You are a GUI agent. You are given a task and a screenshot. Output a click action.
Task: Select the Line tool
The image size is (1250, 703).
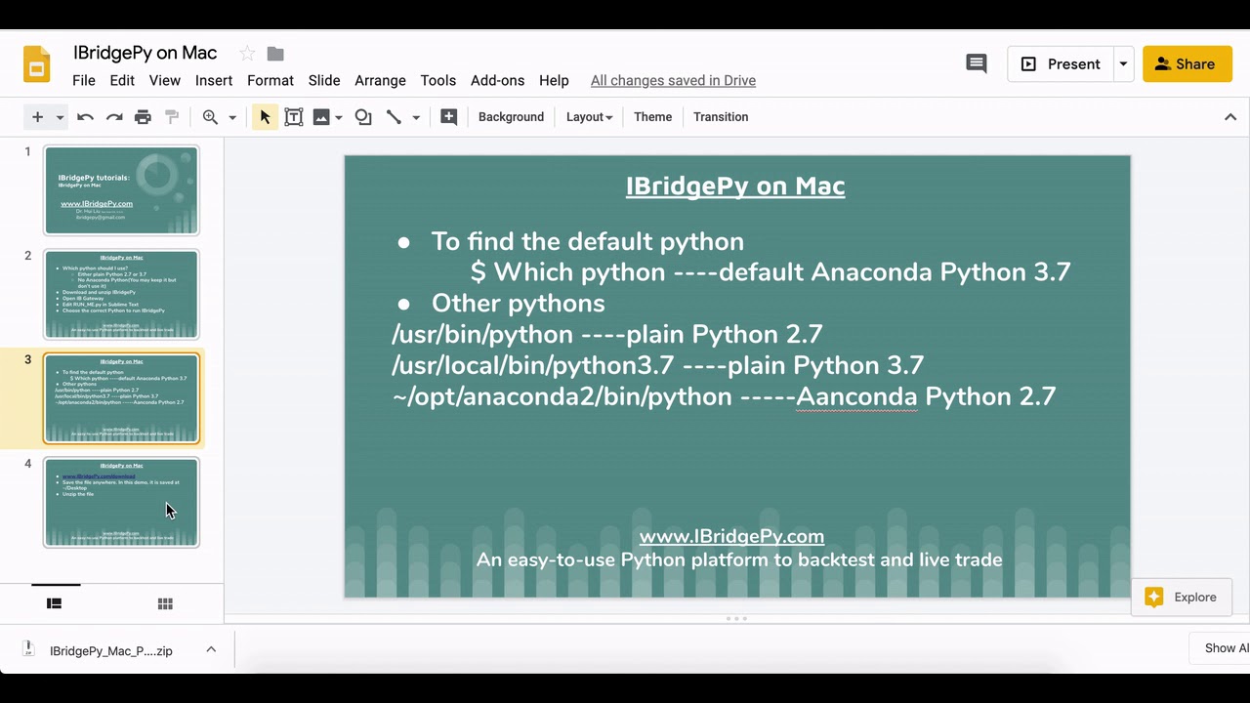click(394, 117)
